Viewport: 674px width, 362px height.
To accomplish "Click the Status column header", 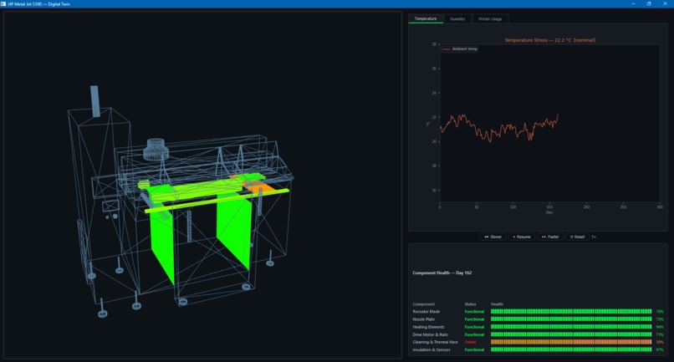I will click(470, 304).
